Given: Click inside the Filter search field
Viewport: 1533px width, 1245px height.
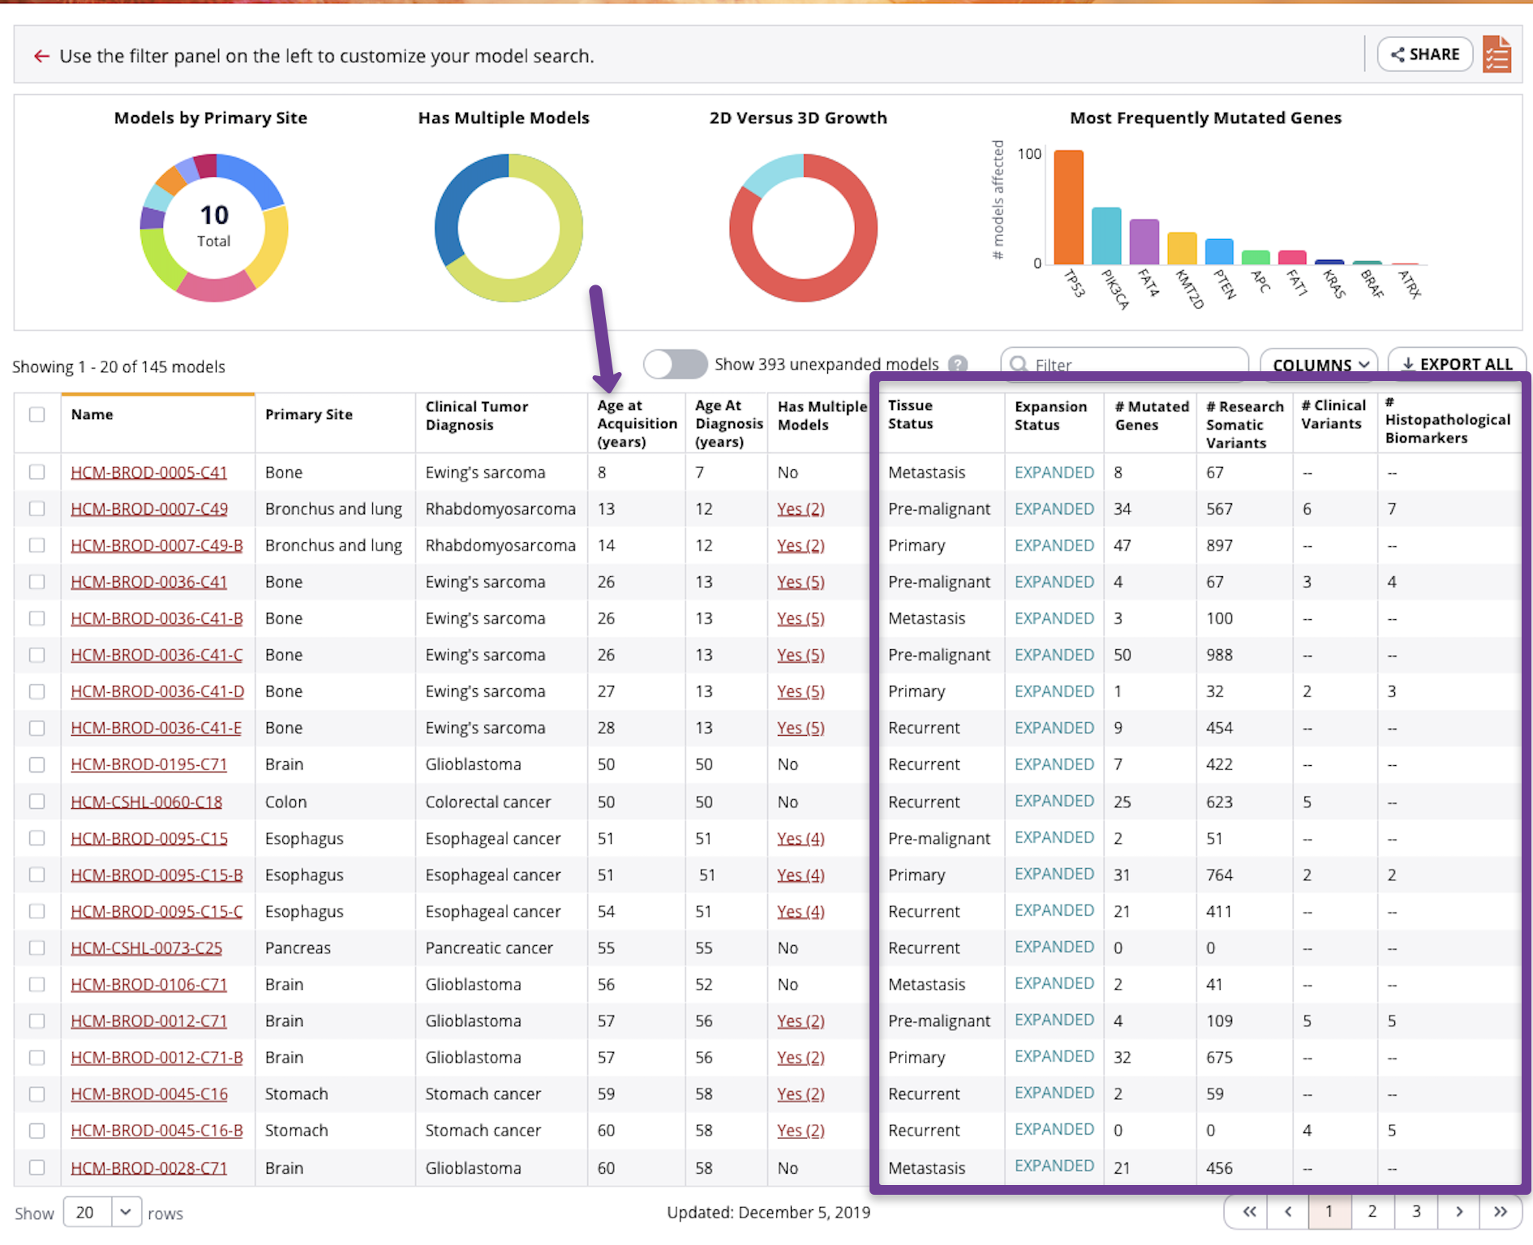Looking at the screenshot, I should 1127,365.
